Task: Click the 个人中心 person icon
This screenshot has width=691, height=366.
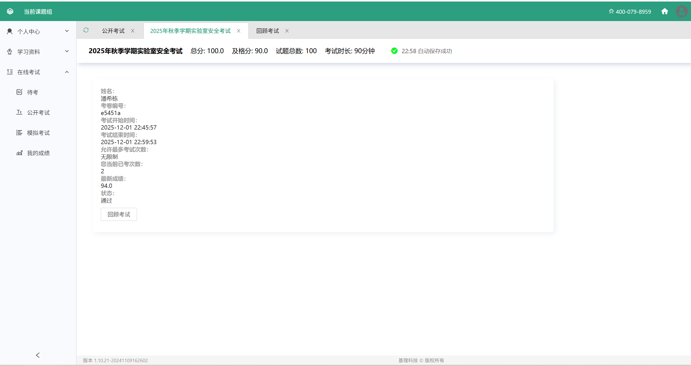Action: [x=10, y=31]
